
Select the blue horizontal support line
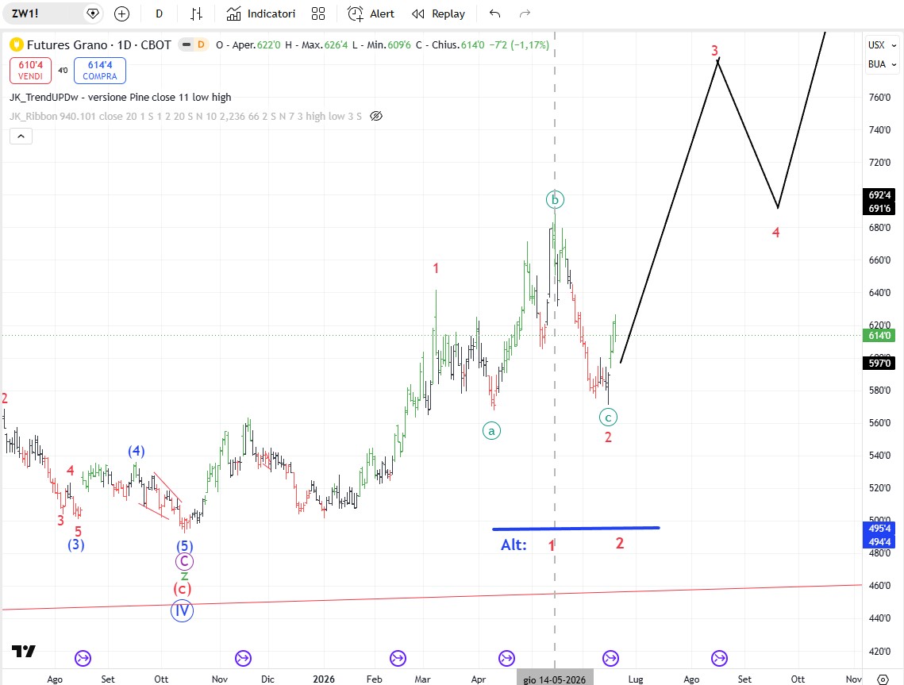tap(575, 528)
